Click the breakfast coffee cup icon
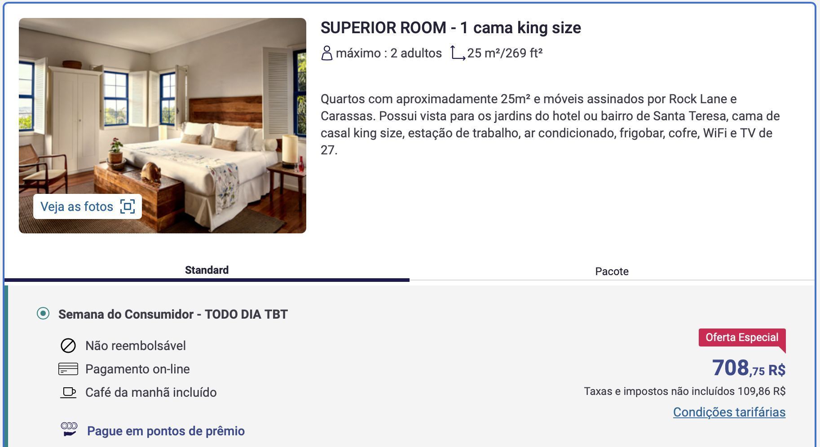 point(68,392)
